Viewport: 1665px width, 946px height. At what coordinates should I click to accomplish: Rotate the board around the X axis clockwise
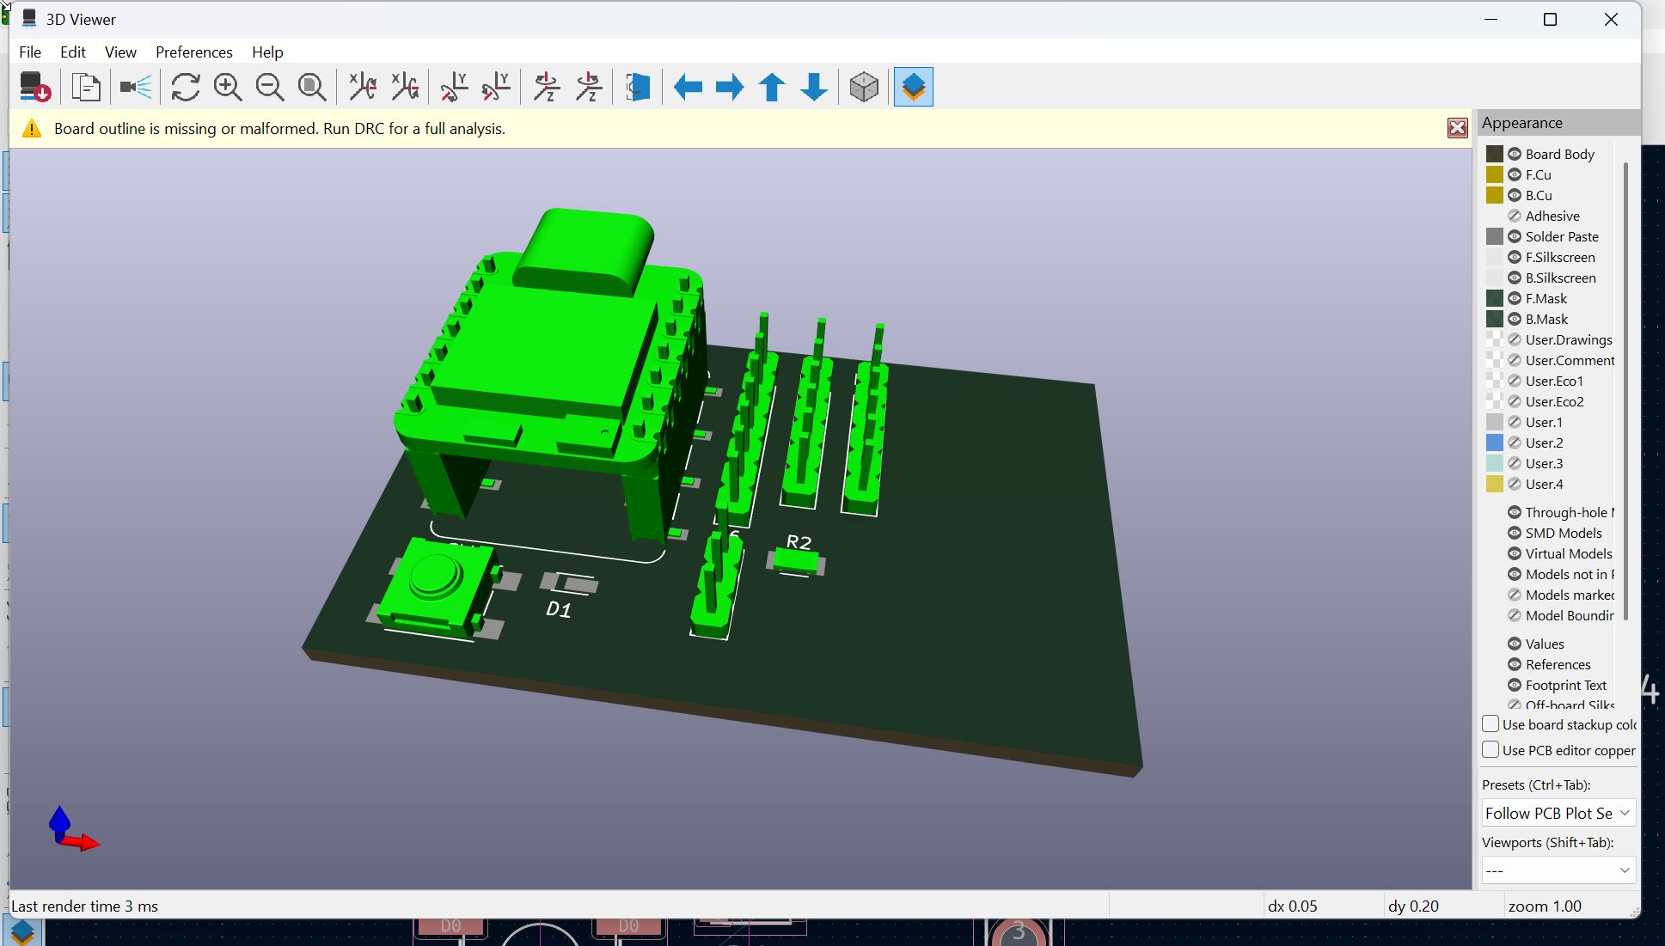[x=361, y=87]
